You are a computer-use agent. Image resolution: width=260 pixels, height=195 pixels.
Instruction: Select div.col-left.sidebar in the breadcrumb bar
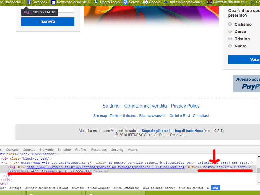coord(126,188)
